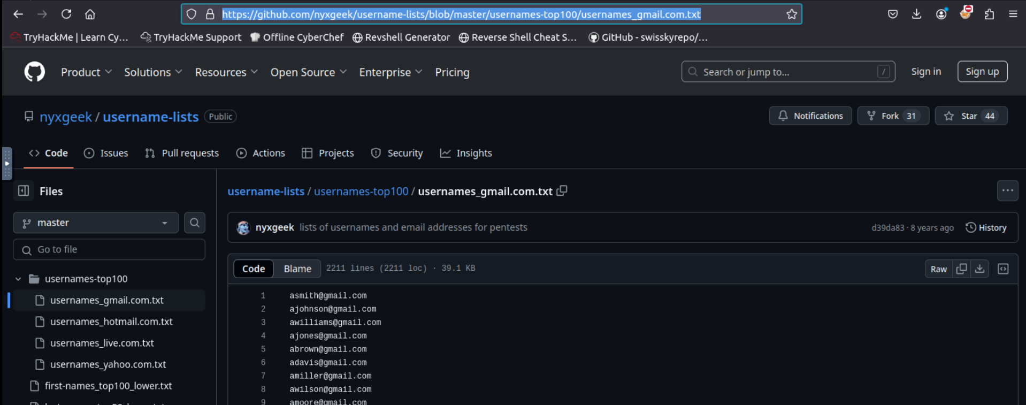Open Revshell Generator bookmark

(401, 37)
